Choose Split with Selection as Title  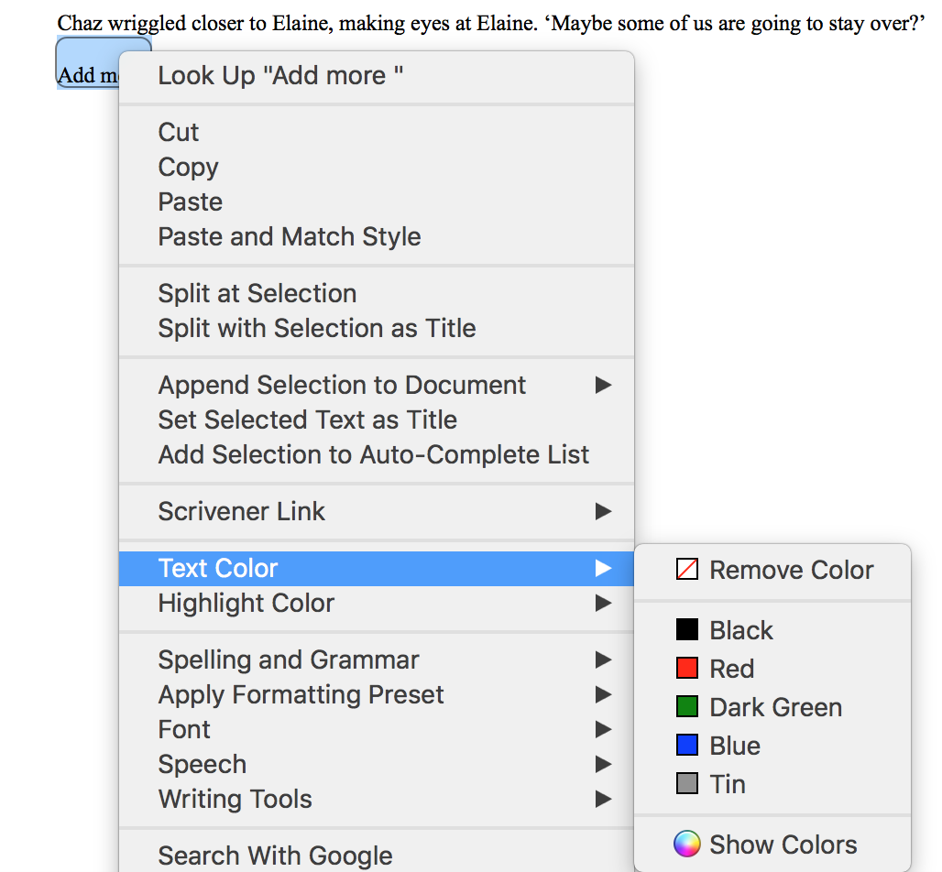coord(377,329)
